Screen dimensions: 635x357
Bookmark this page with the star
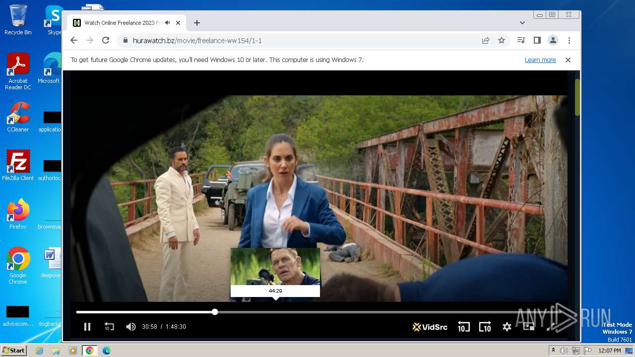pos(502,41)
